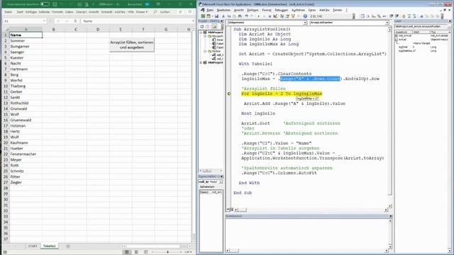Open the Ansicht ribbon tab in Excel

pos(94,12)
